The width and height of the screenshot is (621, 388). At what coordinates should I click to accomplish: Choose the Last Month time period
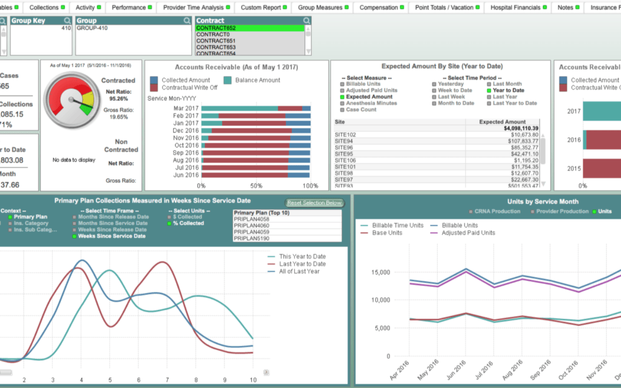pyautogui.click(x=507, y=84)
